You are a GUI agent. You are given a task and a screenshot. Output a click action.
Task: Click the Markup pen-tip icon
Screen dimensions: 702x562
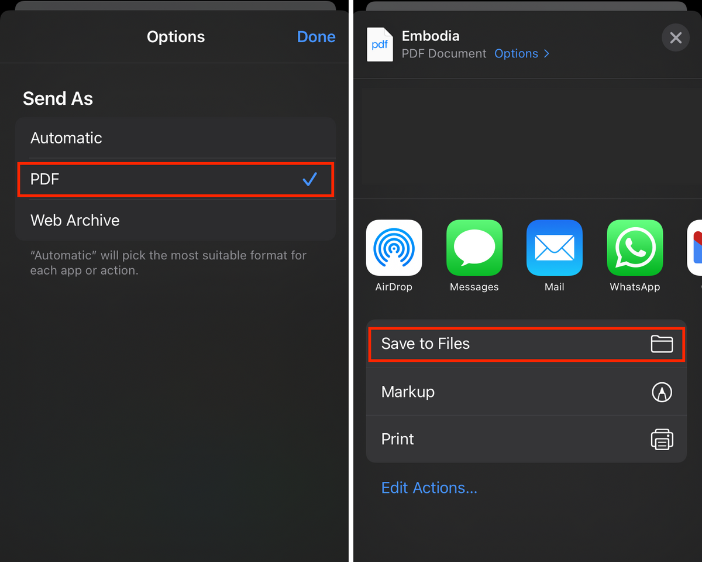pos(662,392)
